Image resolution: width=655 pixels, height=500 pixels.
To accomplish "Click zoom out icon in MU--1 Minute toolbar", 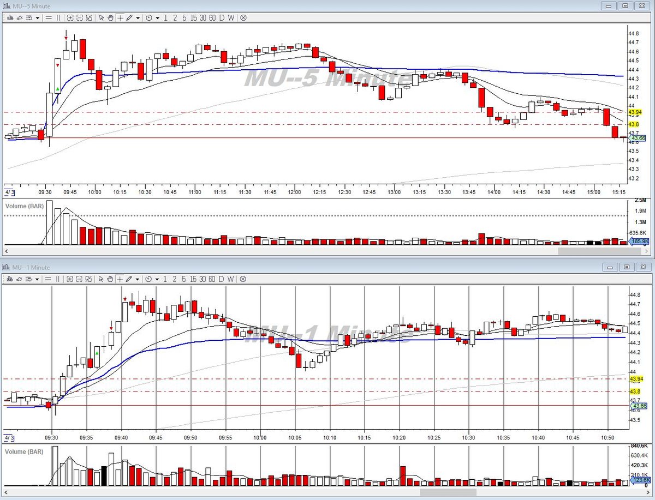I will [80, 278].
